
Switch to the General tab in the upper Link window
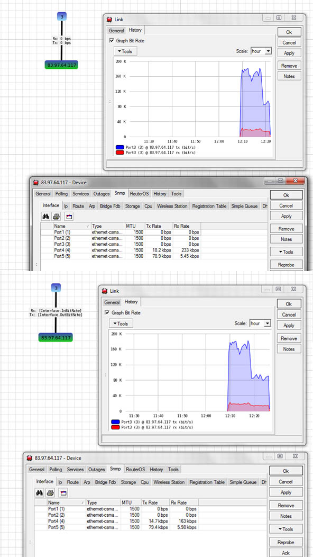(116, 31)
